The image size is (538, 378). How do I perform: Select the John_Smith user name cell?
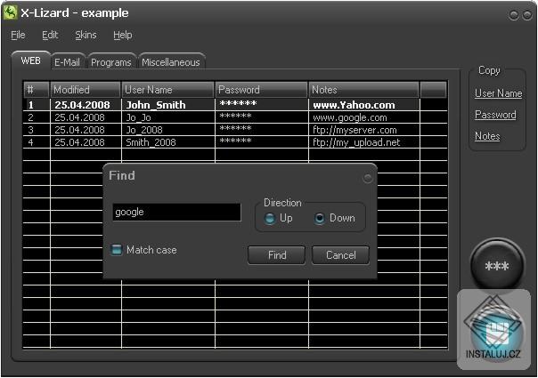(x=168, y=105)
